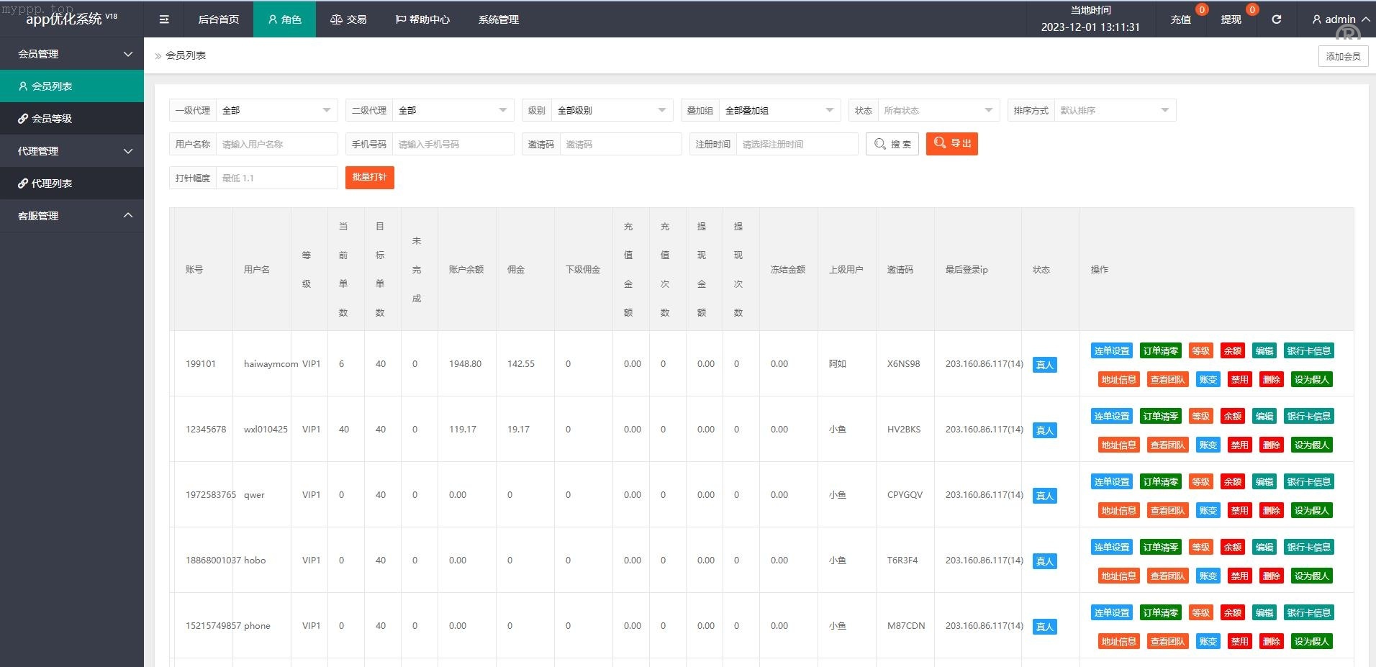Click 设为假人 for user wxl010425
This screenshot has height=667, width=1376.
tap(1311, 445)
